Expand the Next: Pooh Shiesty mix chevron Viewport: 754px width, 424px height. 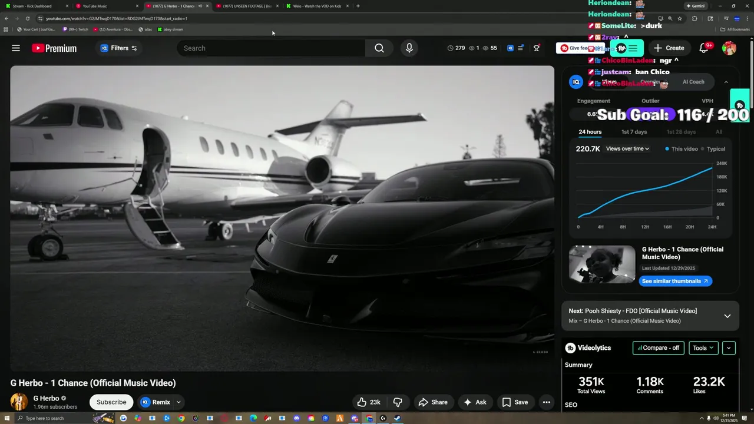click(x=727, y=316)
